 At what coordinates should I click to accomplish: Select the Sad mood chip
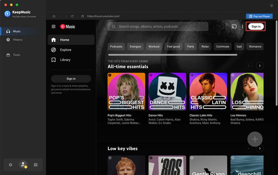239,46
